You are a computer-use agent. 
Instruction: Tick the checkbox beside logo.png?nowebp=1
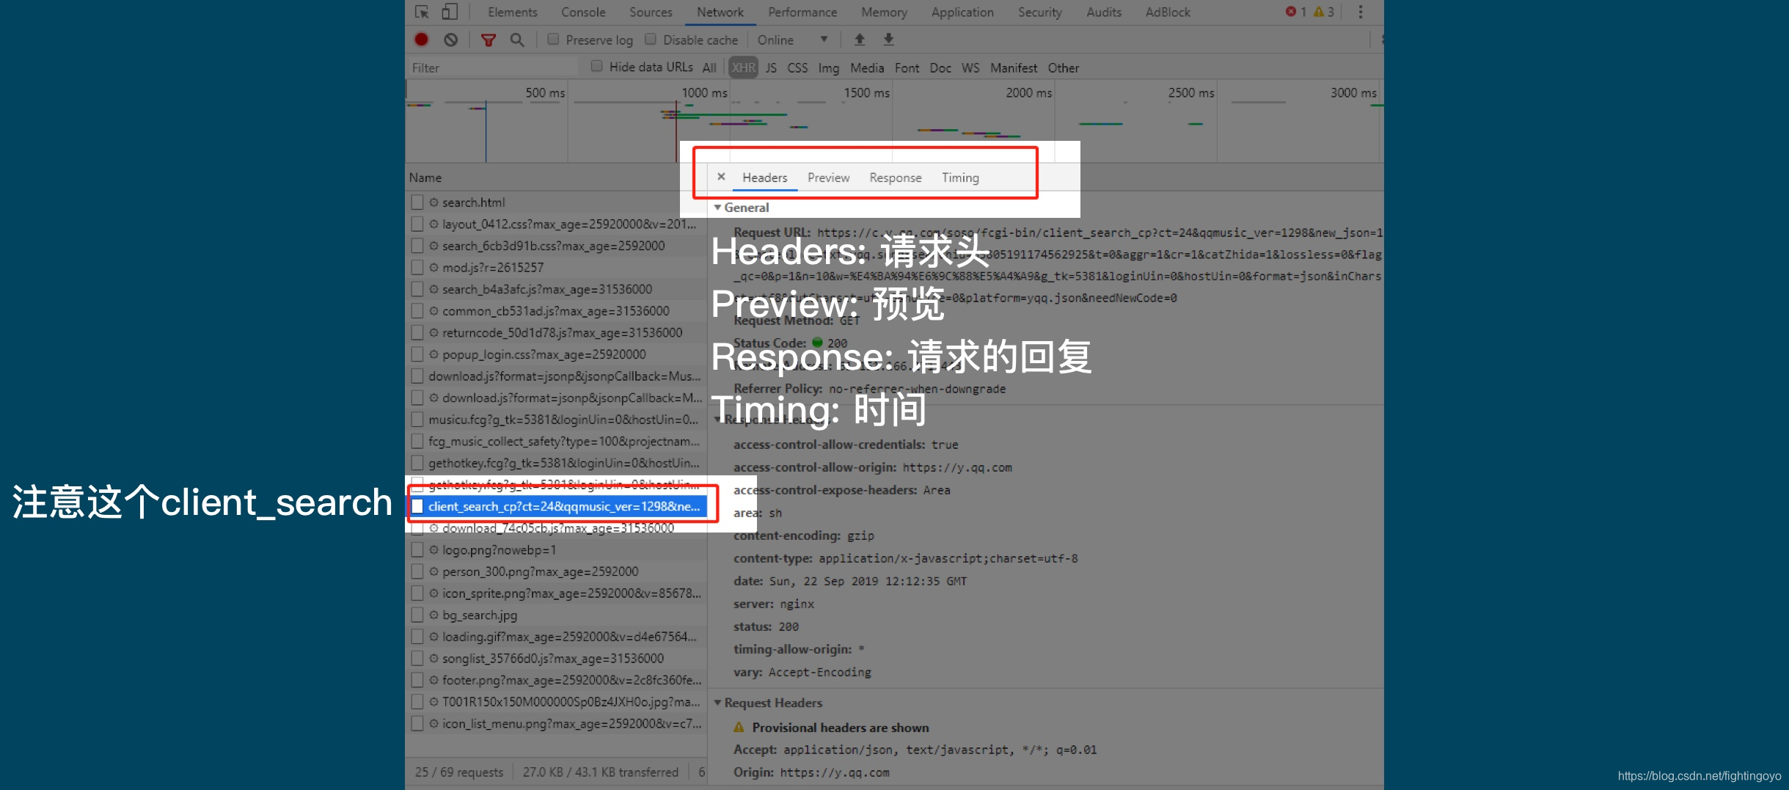point(417,549)
